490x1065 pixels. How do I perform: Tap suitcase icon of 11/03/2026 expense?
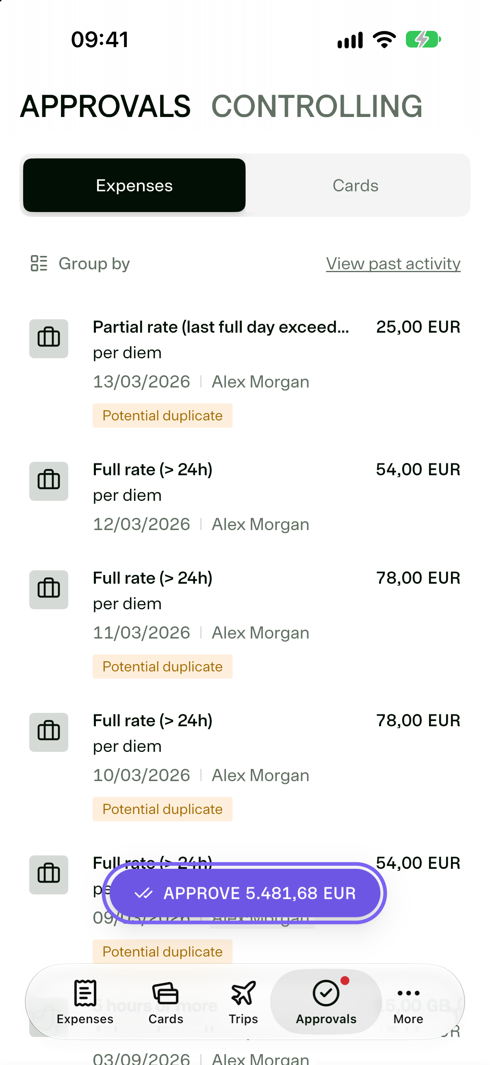pos(49,589)
